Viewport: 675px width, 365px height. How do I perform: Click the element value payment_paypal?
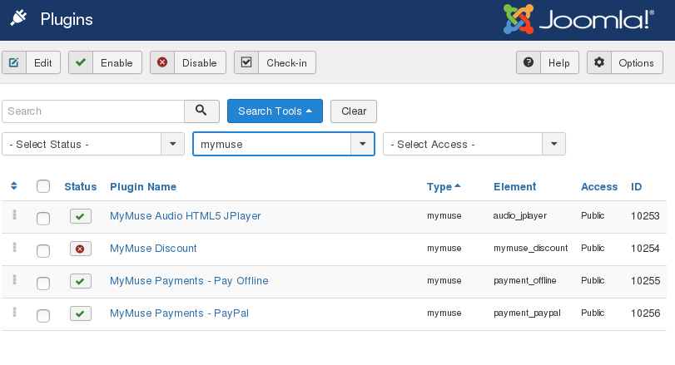(x=528, y=313)
